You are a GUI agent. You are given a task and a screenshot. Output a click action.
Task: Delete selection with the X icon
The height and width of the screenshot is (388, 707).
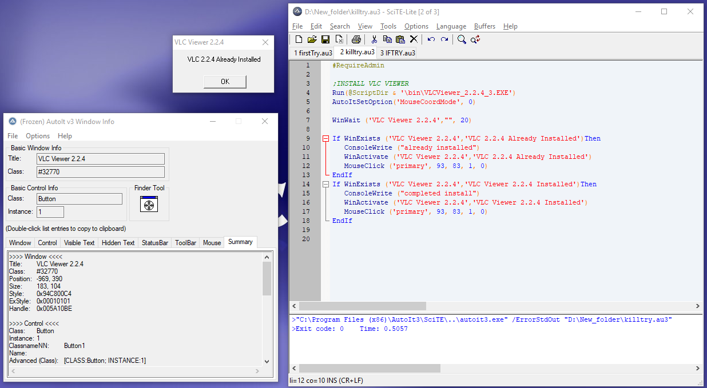tap(414, 39)
